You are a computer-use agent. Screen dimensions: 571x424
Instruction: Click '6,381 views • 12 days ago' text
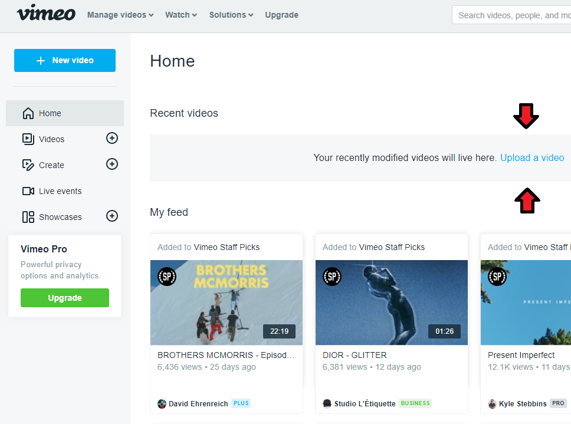coord(372,367)
